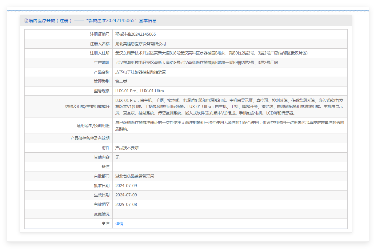Click the empty 变更情况 value cell
The height and width of the screenshot is (249, 376).
(229, 214)
